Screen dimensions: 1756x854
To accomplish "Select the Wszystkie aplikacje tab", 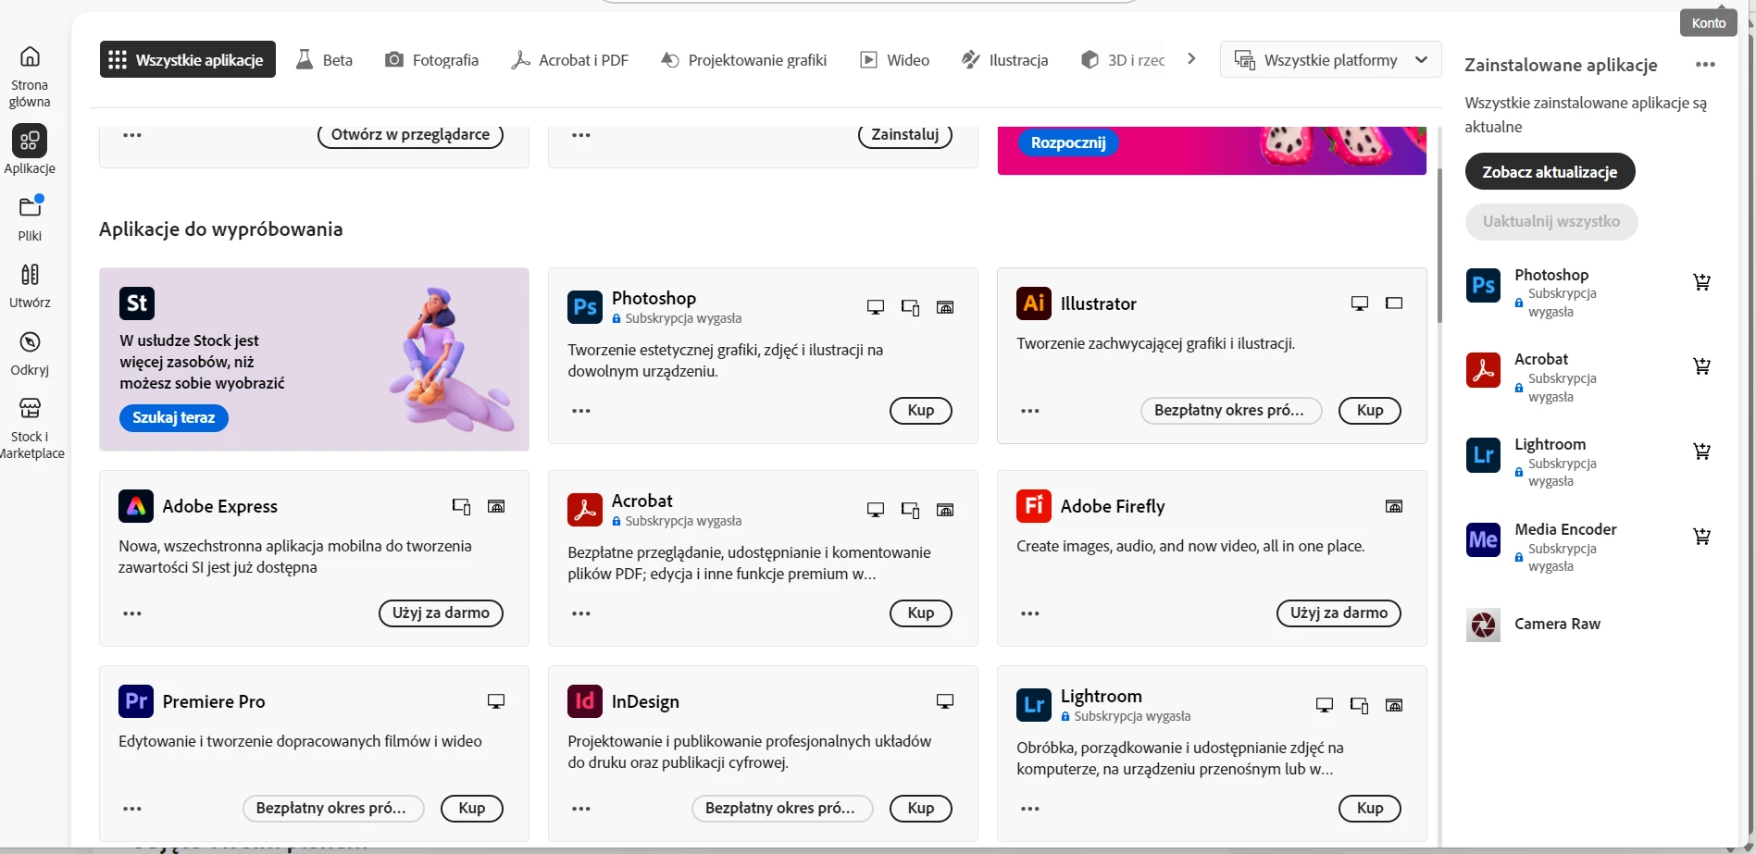I will [187, 59].
